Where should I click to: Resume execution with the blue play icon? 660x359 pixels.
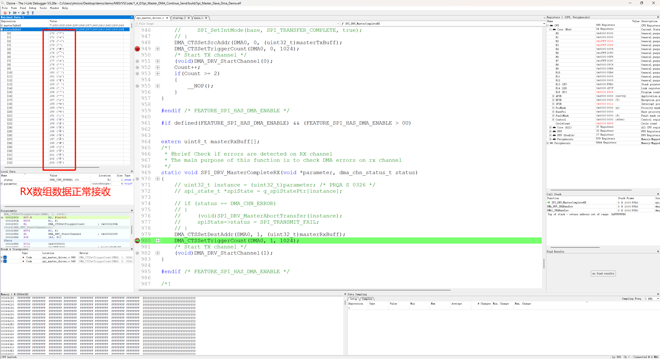(10, 13)
